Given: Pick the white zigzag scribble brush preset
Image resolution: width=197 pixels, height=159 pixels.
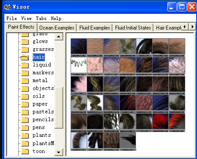Looking at the screenshot, I should click(x=79, y=65).
